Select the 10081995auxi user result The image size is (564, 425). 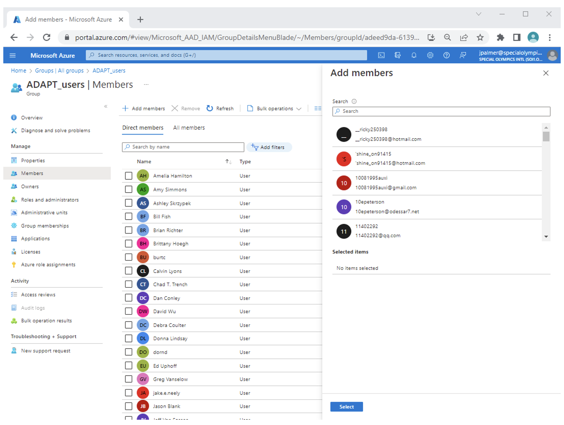click(437, 183)
